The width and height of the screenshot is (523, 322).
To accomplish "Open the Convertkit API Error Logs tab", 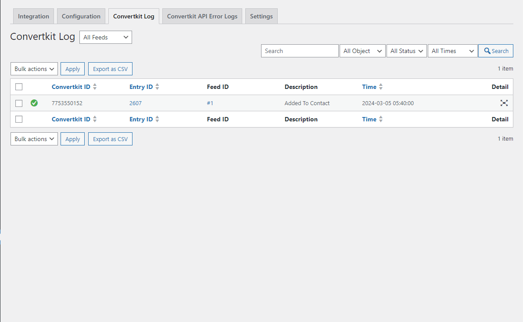I will pyautogui.click(x=202, y=16).
